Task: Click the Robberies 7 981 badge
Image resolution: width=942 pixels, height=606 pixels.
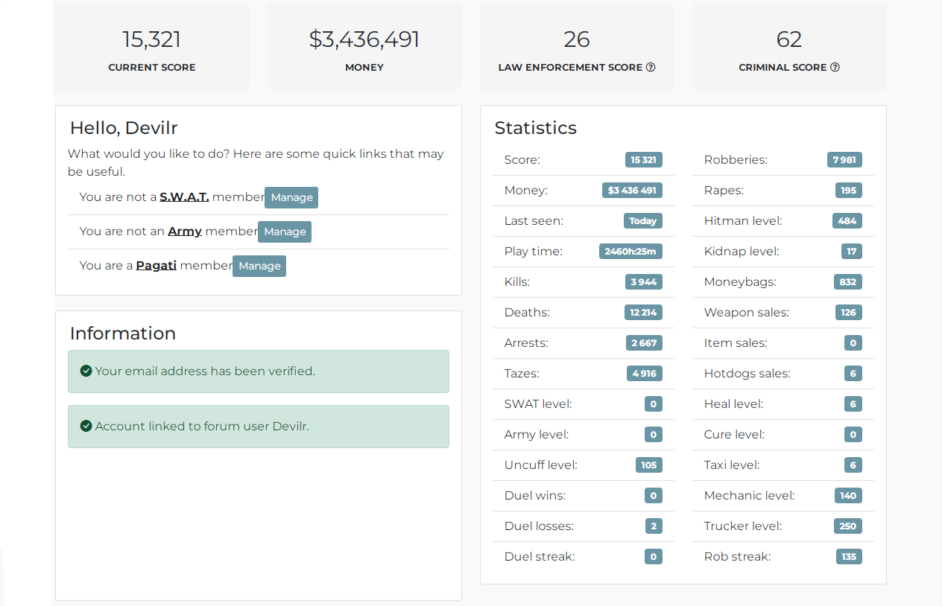Action: pos(844,160)
